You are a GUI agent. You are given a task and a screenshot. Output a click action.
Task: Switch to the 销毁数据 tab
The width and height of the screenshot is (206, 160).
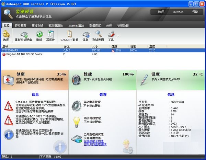(x=123, y=26)
